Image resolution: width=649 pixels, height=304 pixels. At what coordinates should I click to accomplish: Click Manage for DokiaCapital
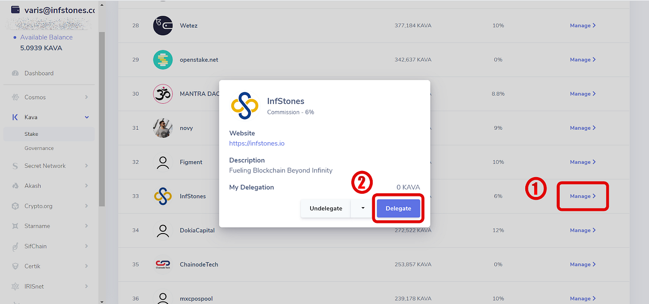[x=583, y=230]
